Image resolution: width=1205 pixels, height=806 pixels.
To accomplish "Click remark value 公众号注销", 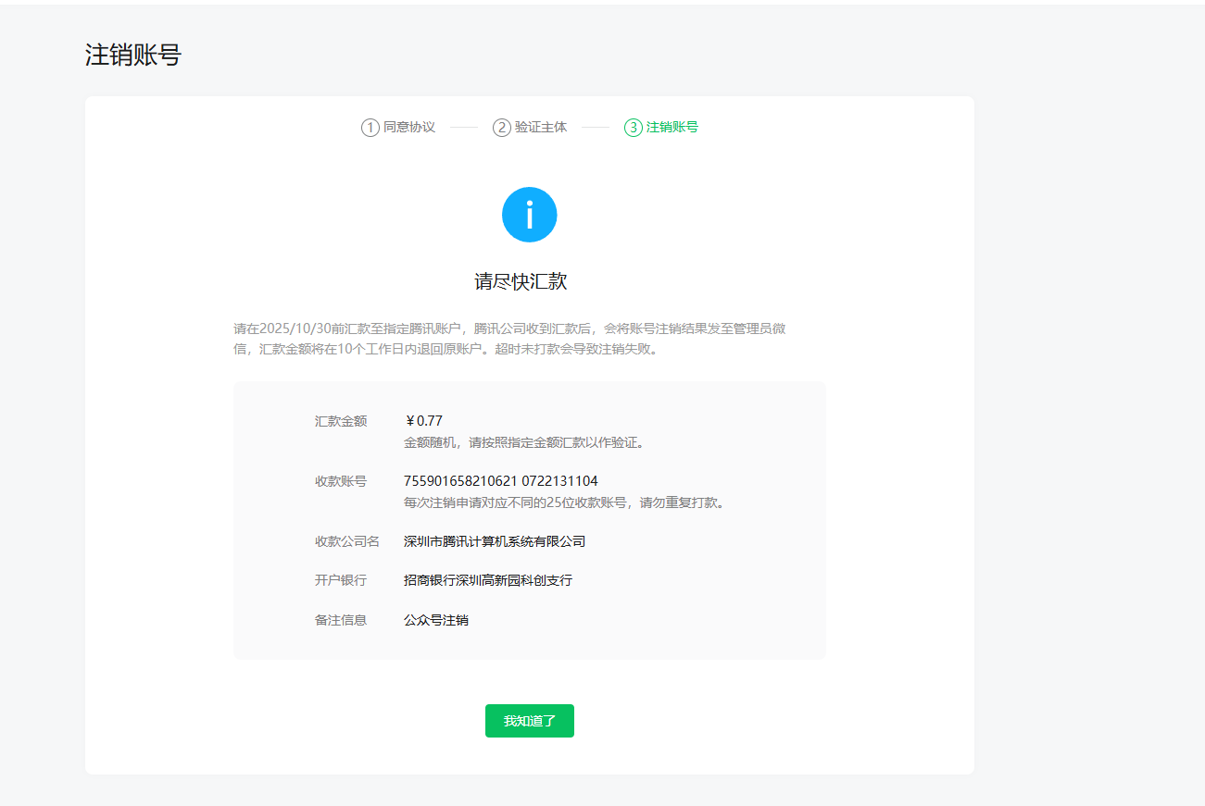I will (x=436, y=620).
